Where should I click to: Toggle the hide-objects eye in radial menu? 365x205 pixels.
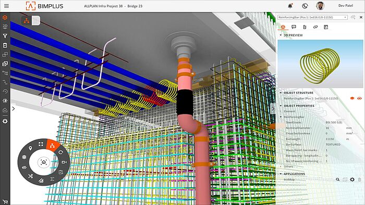click(24, 168)
